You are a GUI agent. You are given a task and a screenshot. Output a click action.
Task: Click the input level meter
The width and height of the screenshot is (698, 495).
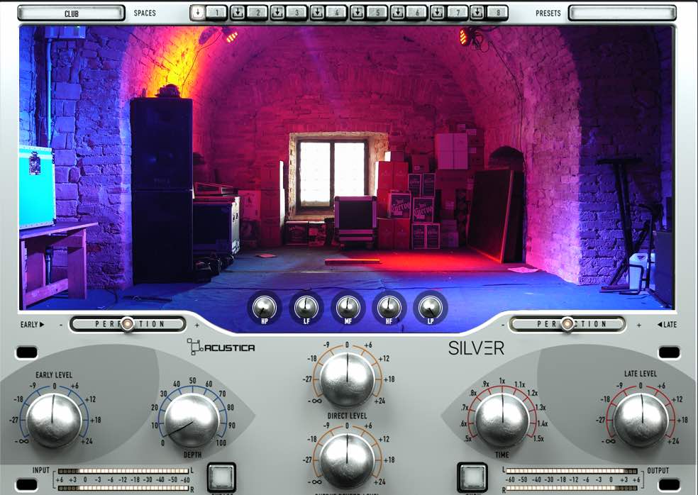coord(123,479)
